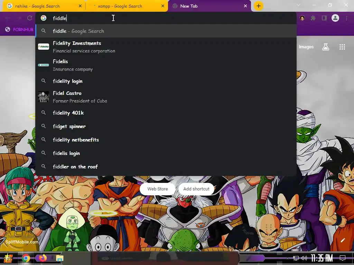Launch Firefox from the taskbar
This screenshot has width=354, height=265.
[43, 258]
